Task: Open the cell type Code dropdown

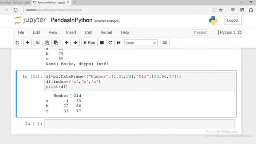Action: [141, 43]
